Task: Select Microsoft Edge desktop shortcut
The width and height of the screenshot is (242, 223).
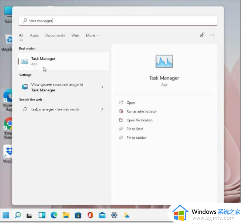Action: point(8,100)
